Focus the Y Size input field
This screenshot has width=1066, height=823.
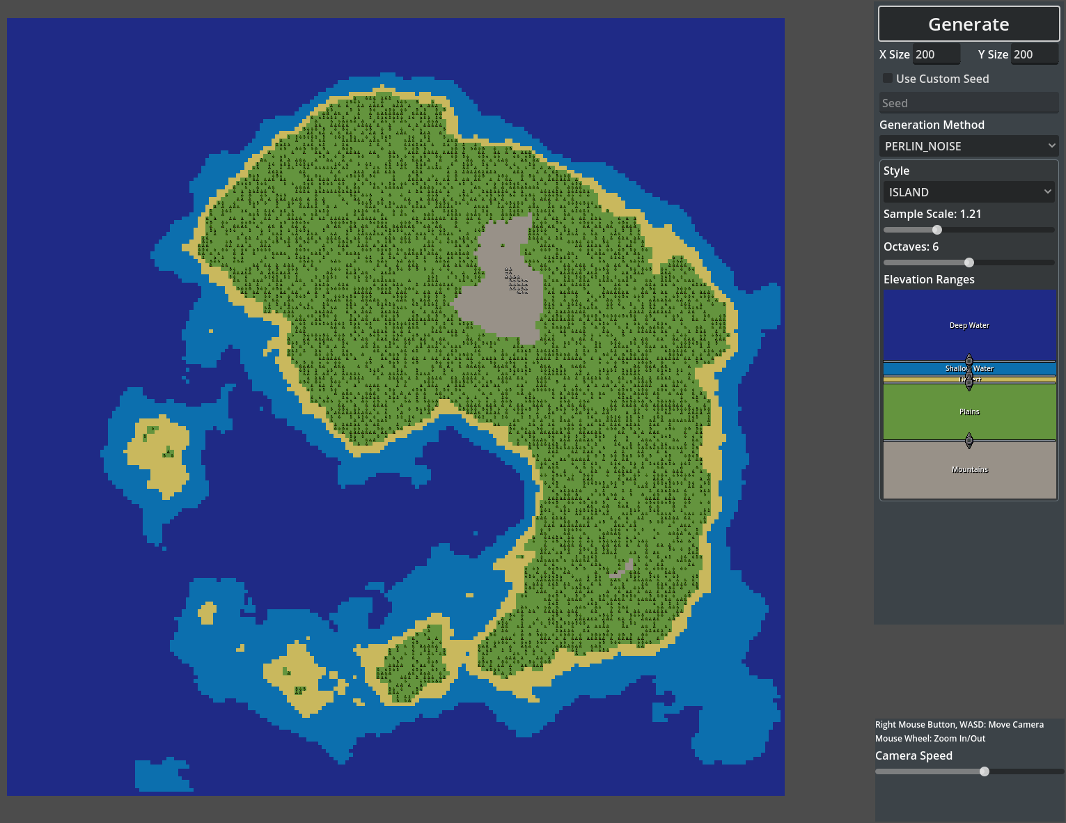[x=1034, y=54]
